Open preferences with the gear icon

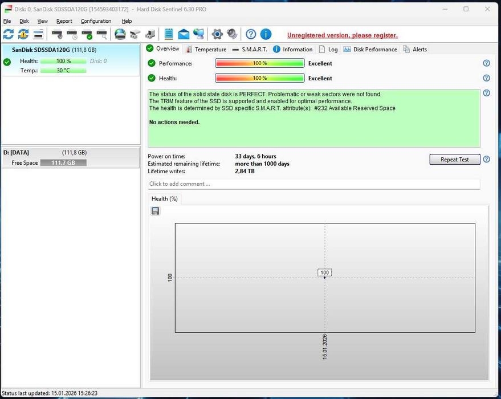pyautogui.click(x=217, y=34)
